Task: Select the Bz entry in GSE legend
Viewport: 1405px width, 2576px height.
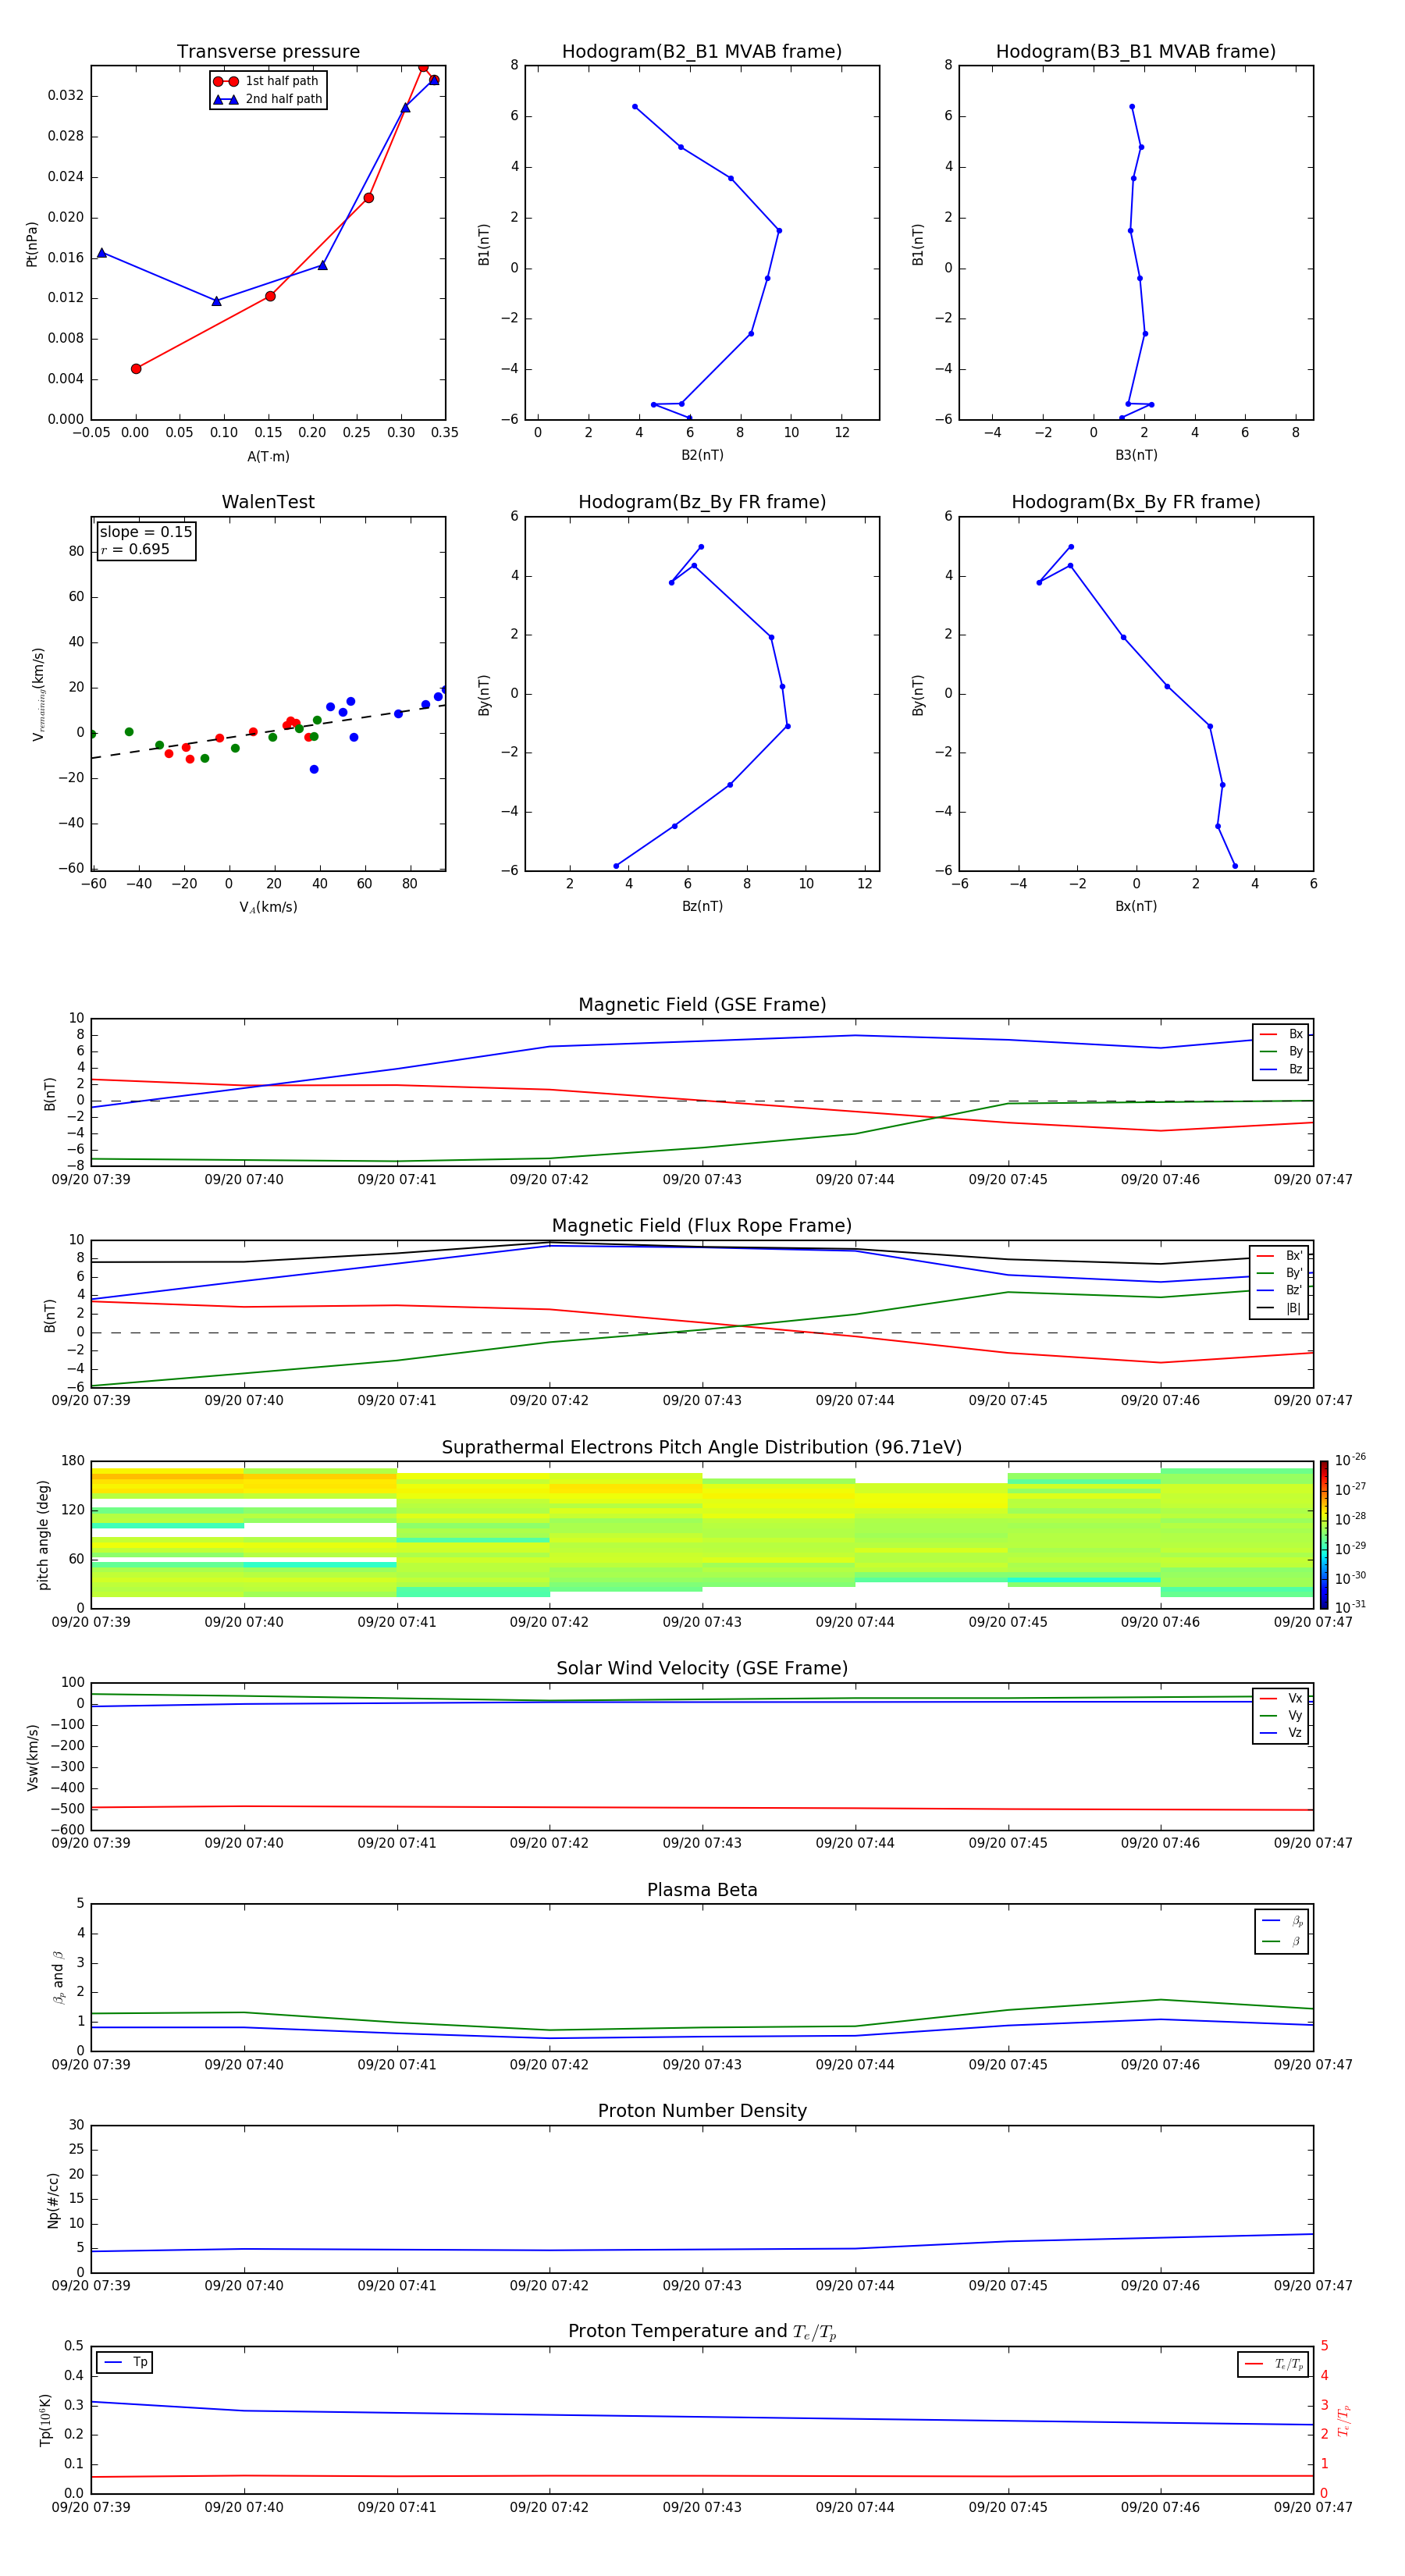Action: point(1281,1069)
